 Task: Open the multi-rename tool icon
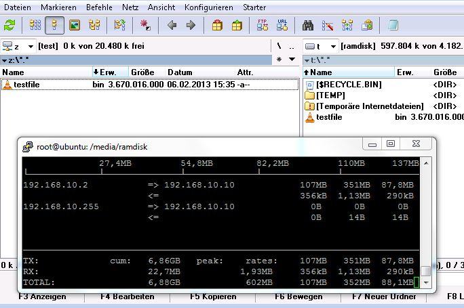(x=328, y=26)
